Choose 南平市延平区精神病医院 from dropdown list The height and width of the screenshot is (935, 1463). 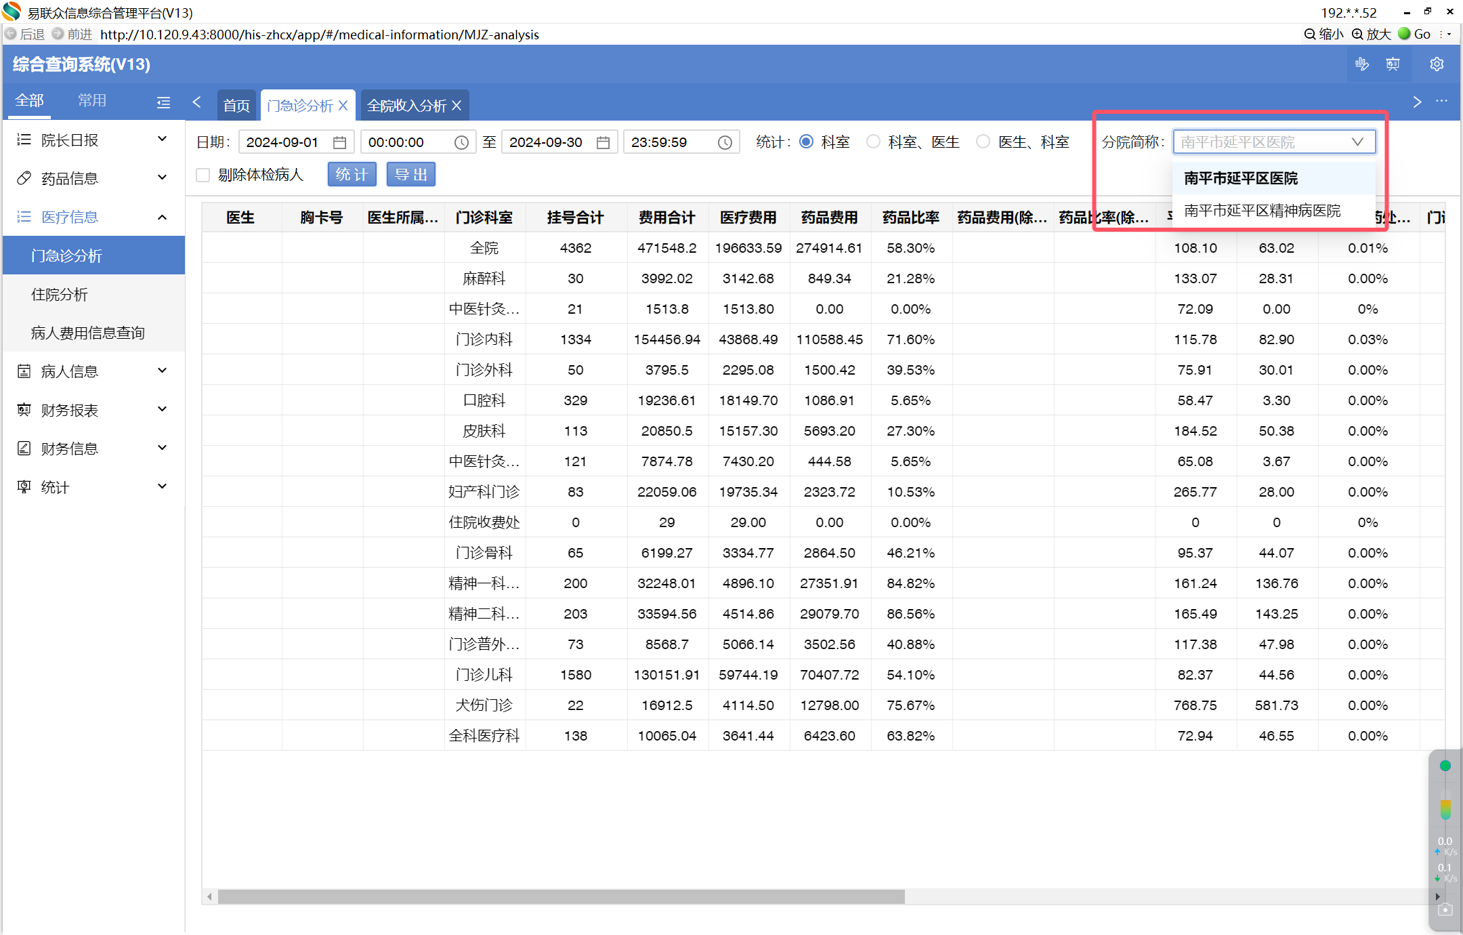(x=1262, y=211)
